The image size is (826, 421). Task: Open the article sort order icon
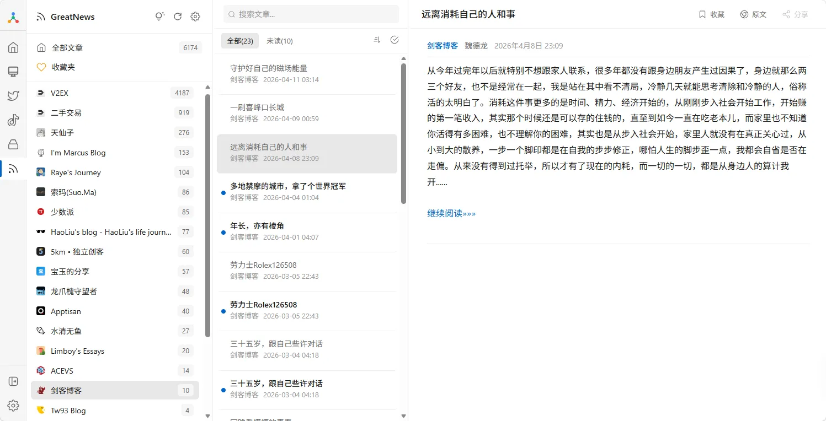[x=377, y=40]
